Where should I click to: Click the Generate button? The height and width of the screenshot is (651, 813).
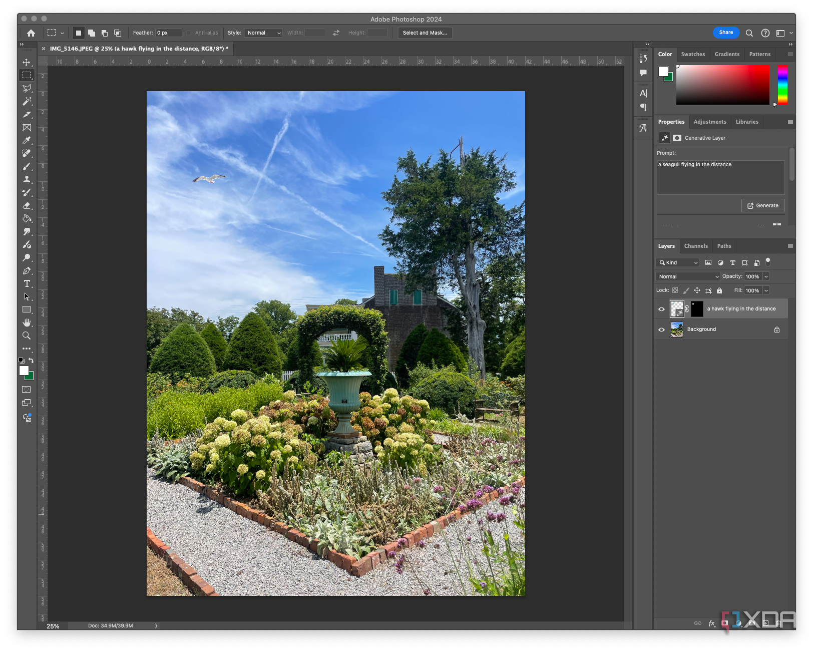pyautogui.click(x=763, y=206)
